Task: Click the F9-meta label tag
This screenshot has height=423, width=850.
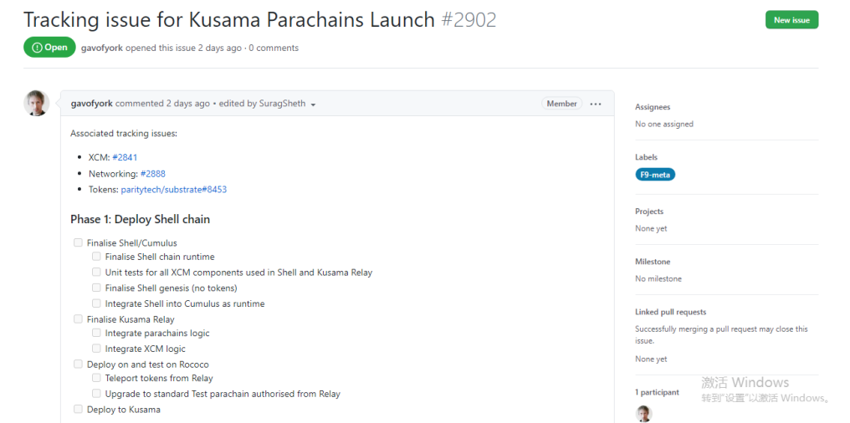Action: point(655,175)
